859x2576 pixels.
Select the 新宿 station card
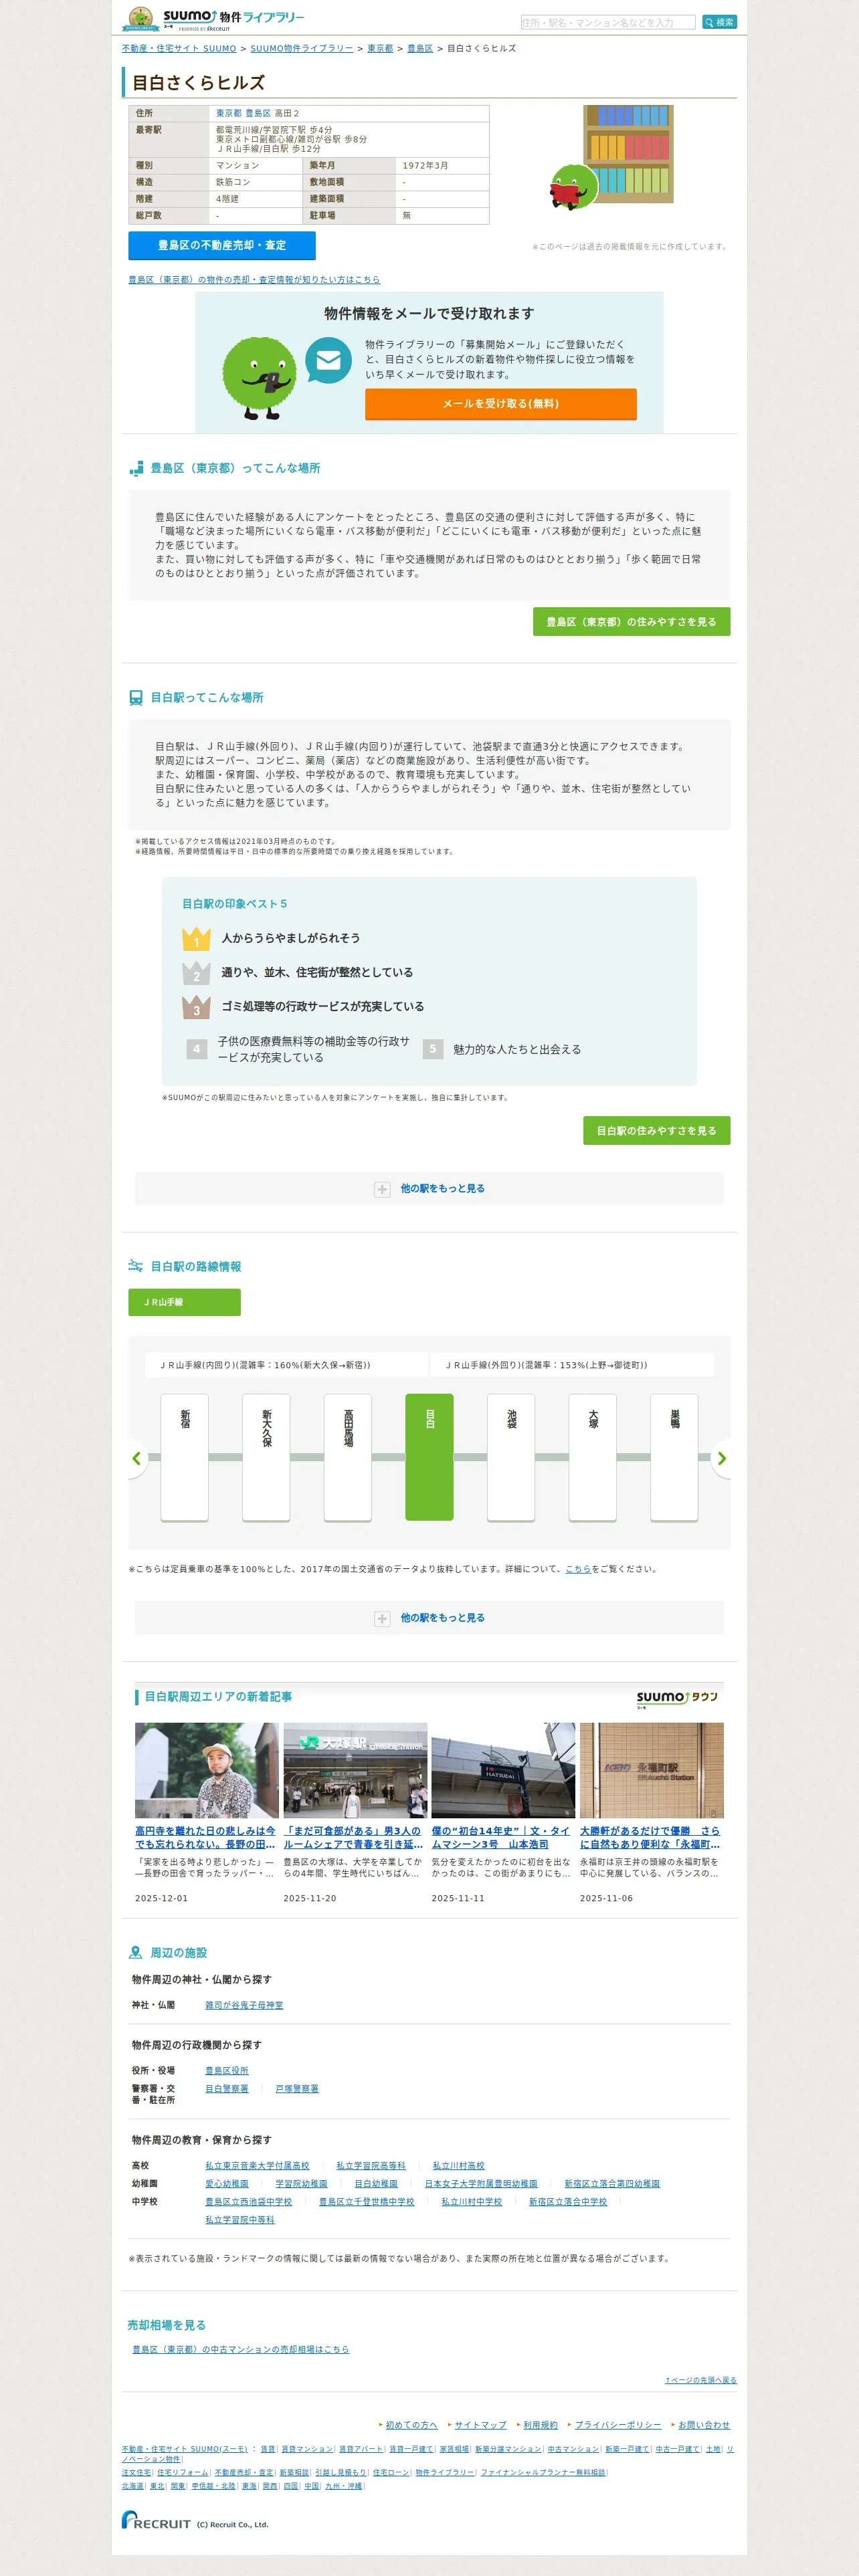click(x=185, y=1457)
